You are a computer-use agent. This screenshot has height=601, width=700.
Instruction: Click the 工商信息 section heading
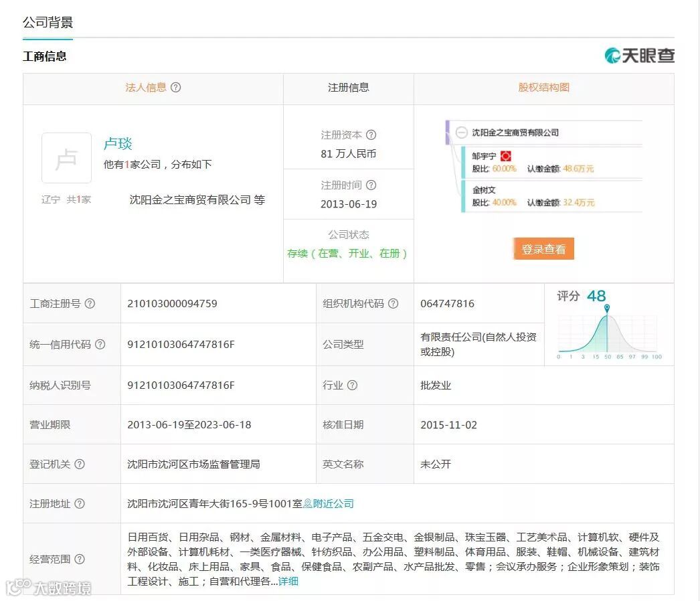[x=45, y=56]
